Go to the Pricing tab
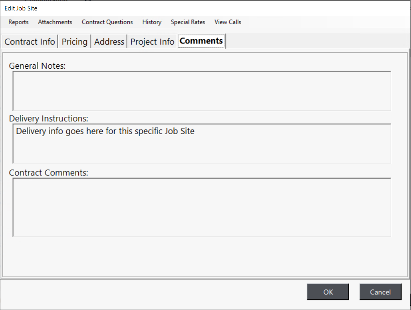The width and height of the screenshot is (411, 310). point(75,42)
